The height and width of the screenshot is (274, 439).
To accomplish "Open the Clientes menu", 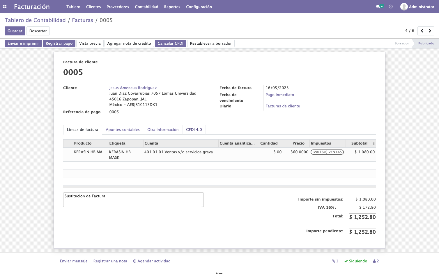I will pos(93,7).
